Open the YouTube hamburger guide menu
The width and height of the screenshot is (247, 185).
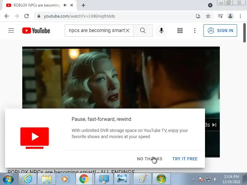[x=11, y=30]
